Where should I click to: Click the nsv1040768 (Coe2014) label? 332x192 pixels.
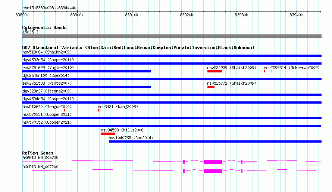point(131,138)
